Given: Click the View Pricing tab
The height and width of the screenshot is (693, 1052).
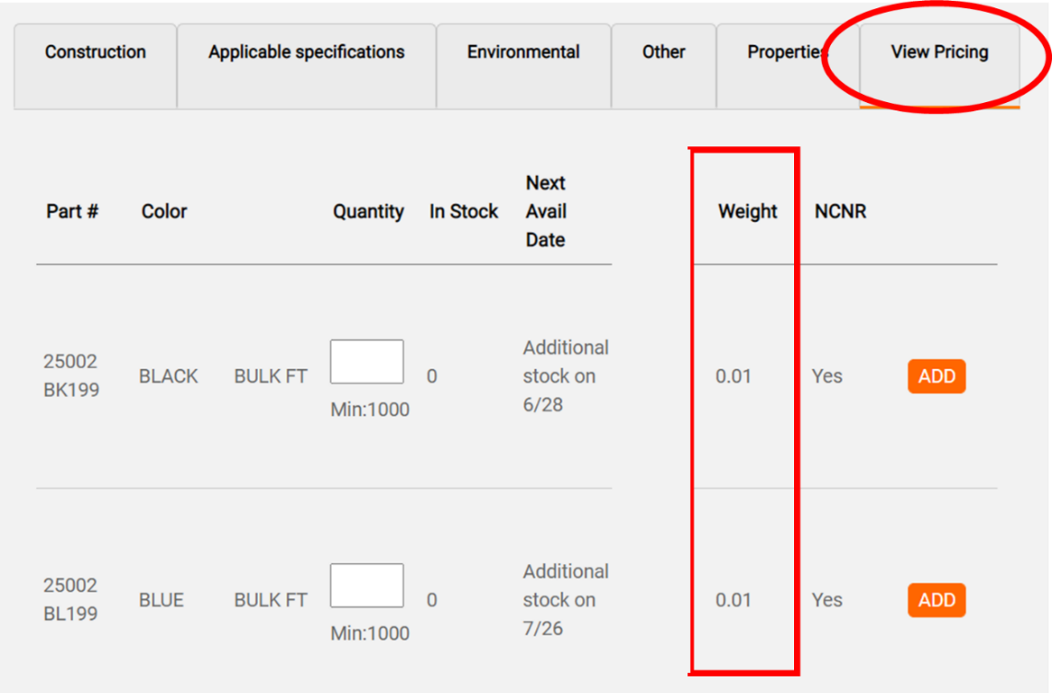Looking at the screenshot, I should [x=939, y=53].
